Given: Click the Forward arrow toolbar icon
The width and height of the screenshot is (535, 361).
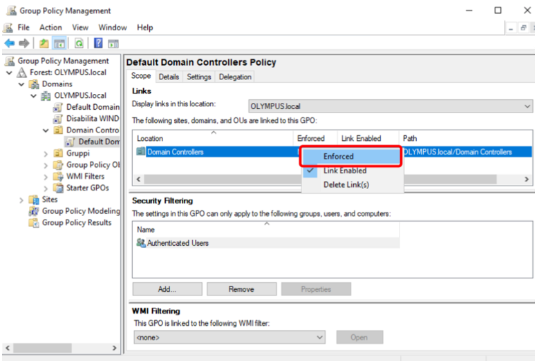Looking at the screenshot, I should point(24,43).
